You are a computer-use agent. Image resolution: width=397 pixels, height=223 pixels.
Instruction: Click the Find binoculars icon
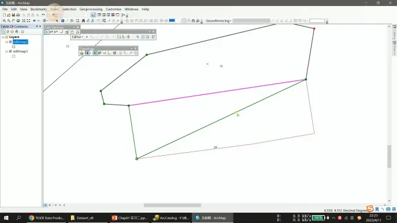click(83, 21)
